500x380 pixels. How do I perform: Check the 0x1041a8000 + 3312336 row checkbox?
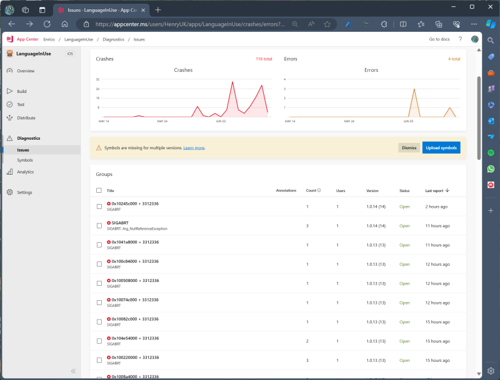(x=99, y=245)
